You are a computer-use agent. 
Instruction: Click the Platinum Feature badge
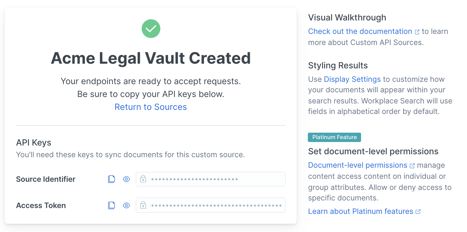334,137
